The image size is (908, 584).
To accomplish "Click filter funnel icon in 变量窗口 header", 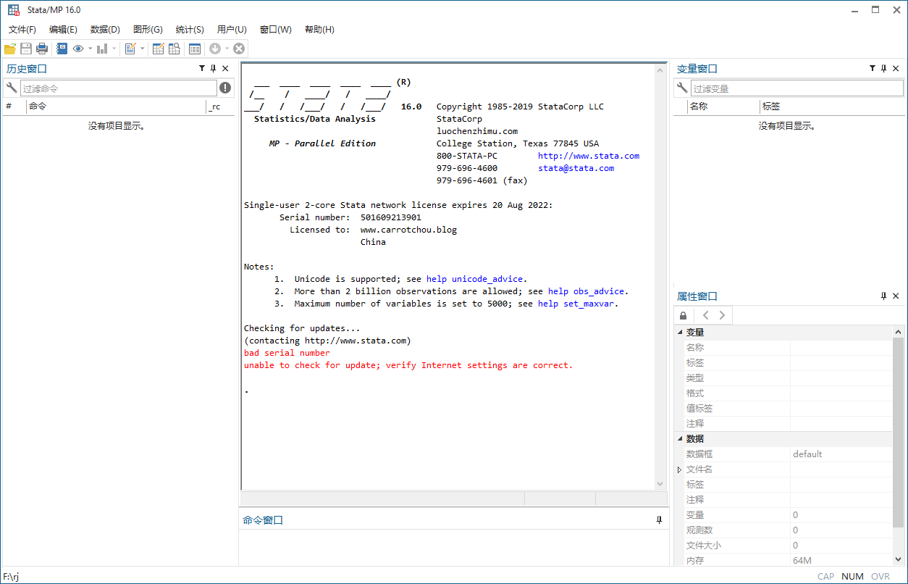I will point(873,68).
